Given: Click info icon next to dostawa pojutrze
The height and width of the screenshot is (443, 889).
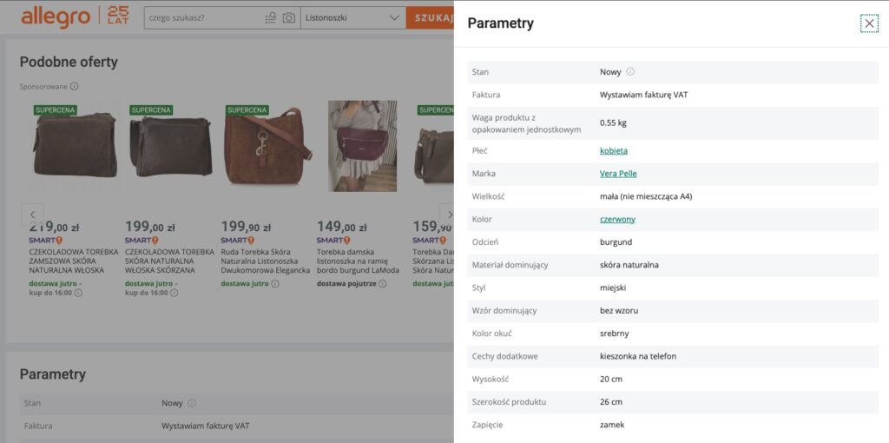Looking at the screenshot, I should tap(383, 283).
